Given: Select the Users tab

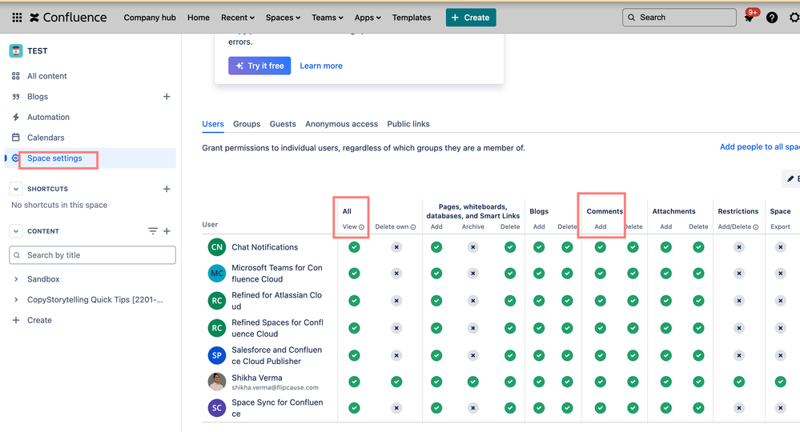Looking at the screenshot, I should pyautogui.click(x=213, y=124).
